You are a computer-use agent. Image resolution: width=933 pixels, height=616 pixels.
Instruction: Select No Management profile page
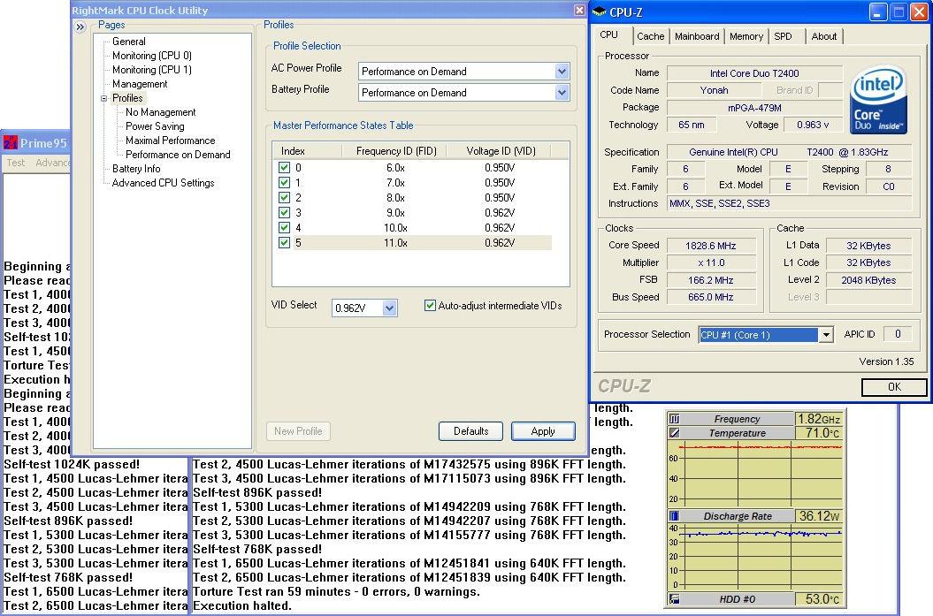(161, 111)
